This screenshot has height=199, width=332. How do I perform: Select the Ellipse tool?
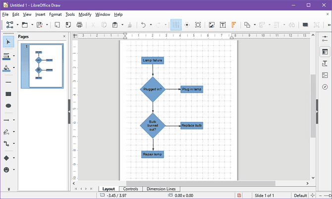(8, 106)
